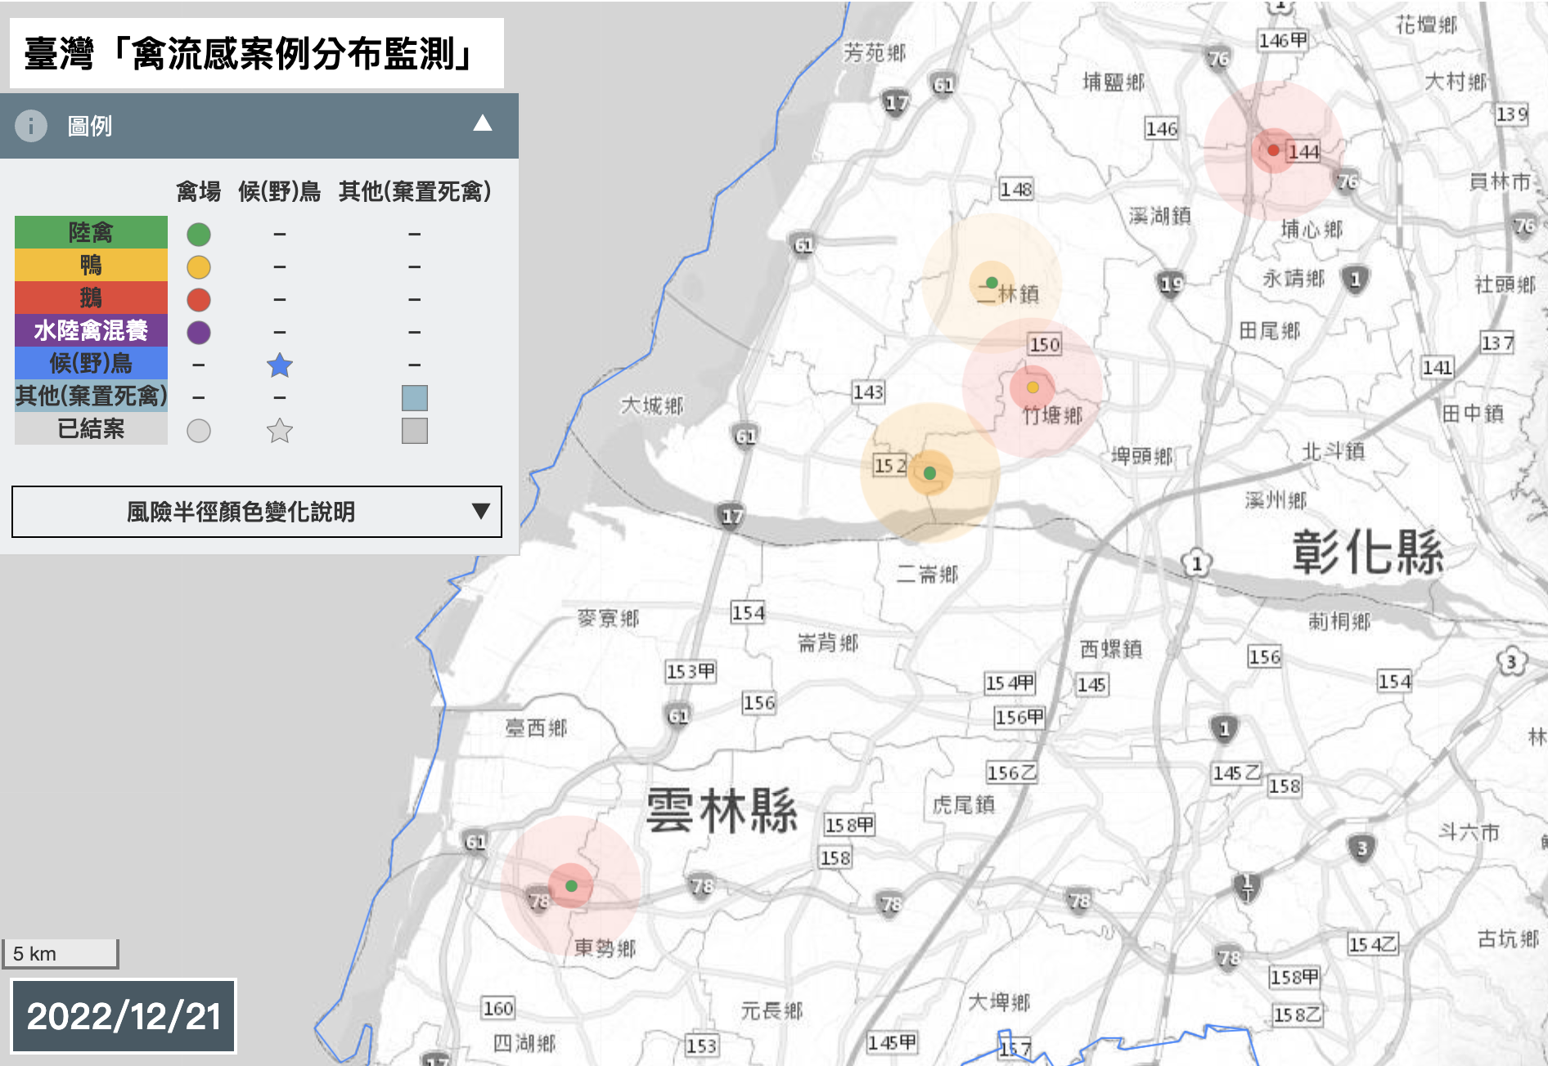Click the 西螺鎮 township label
The image size is (1548, 1066).
coord(1111,649)
